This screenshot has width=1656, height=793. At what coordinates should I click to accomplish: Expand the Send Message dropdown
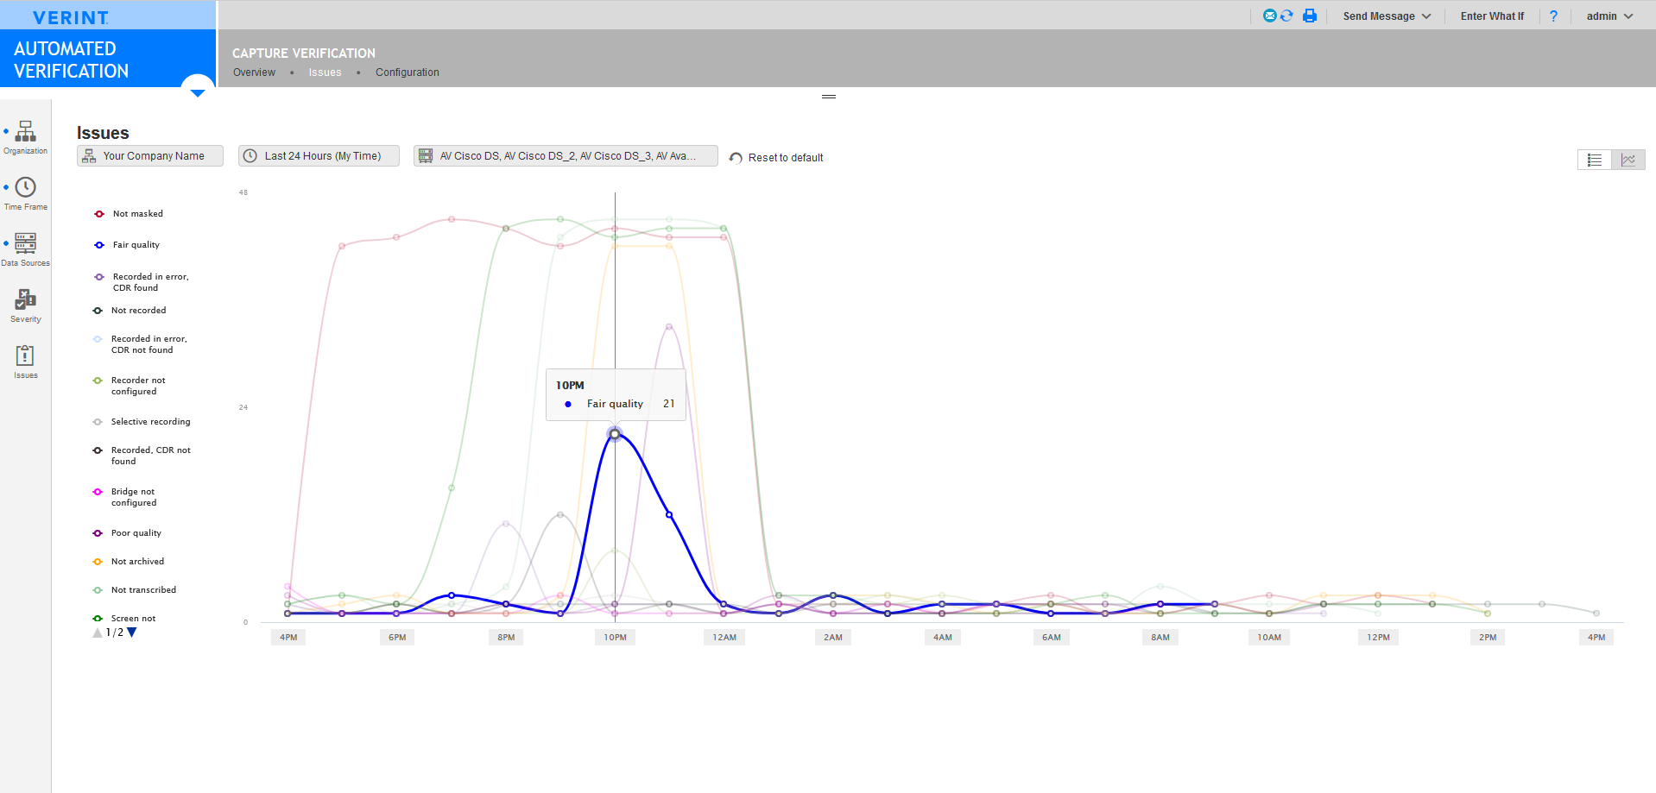tap(1387, 16)
